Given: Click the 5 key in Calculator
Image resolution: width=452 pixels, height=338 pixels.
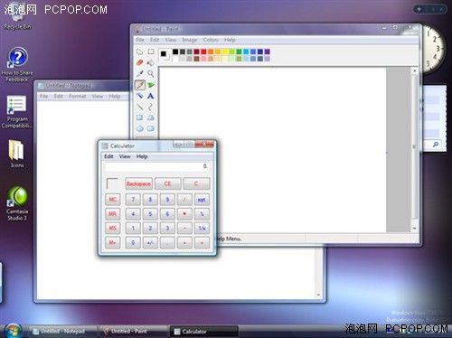Looking at the screenshot, I should pyautogui.click(x=150, y=214).
